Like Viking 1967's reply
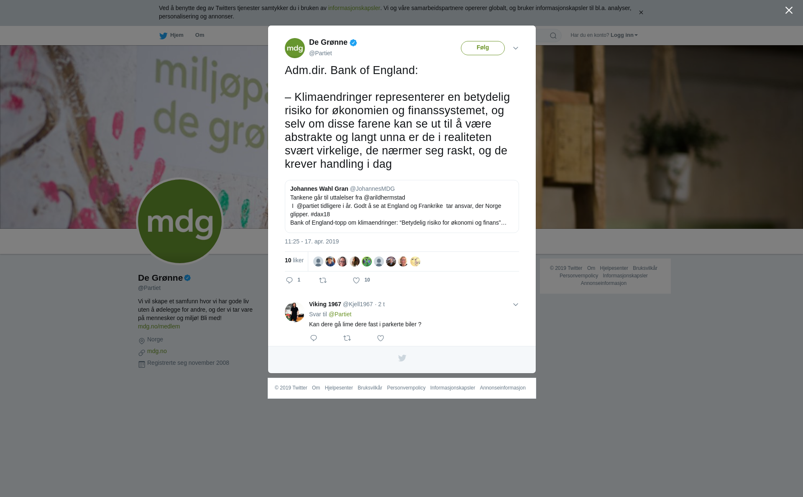803x497 pixels. (381, 338)
